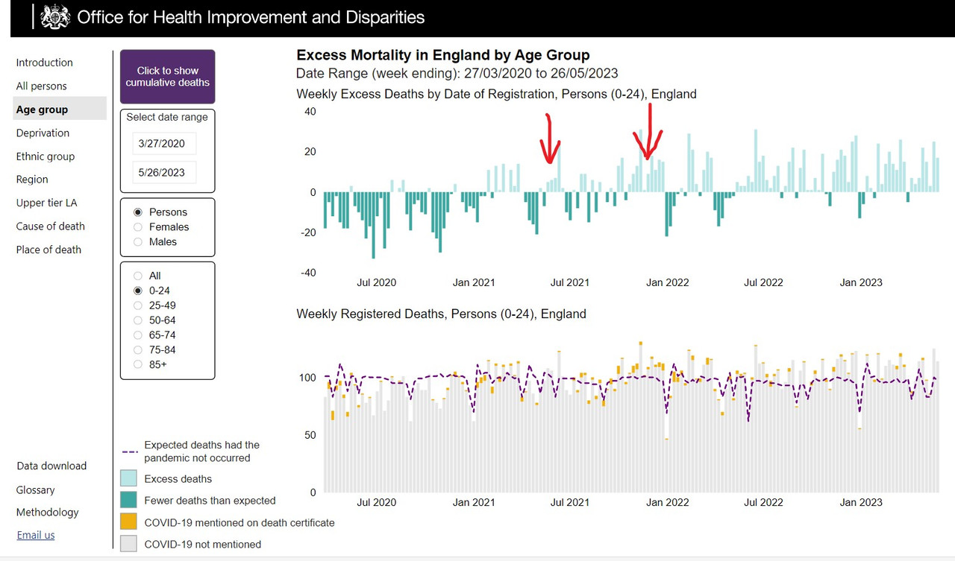Click the Weekly Excess Deaths chart title
955x561 pixels.
(x=497, y=95)
